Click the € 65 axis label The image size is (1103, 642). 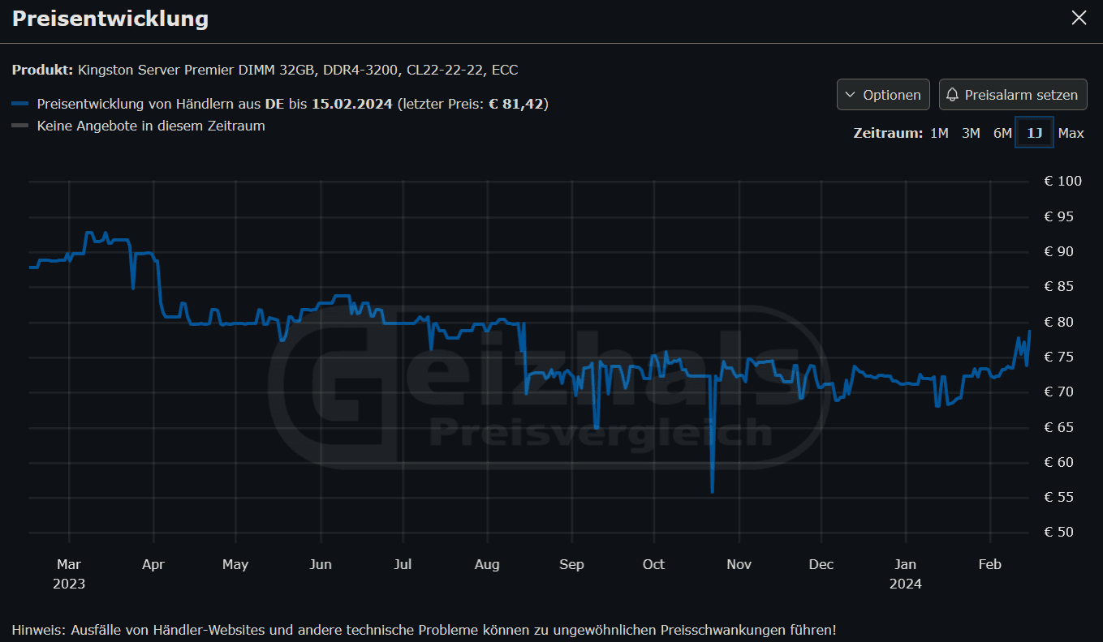coord(1059,427)
